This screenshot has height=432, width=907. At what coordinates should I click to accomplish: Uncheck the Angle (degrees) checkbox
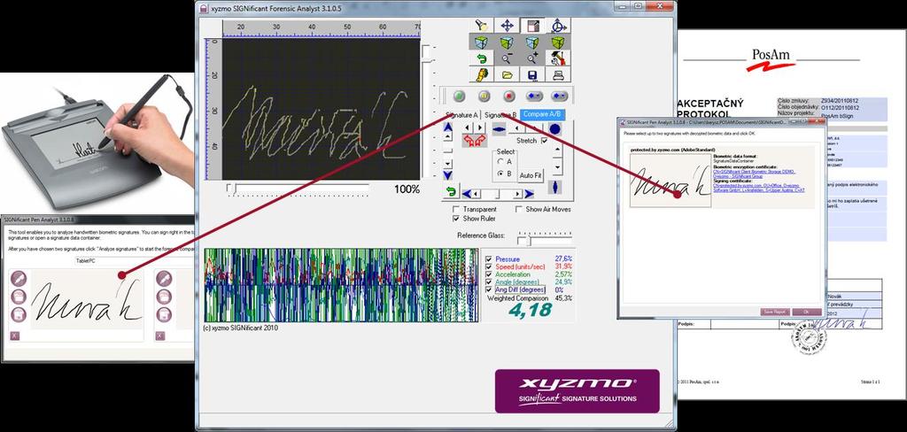click(x=489, y=282)
